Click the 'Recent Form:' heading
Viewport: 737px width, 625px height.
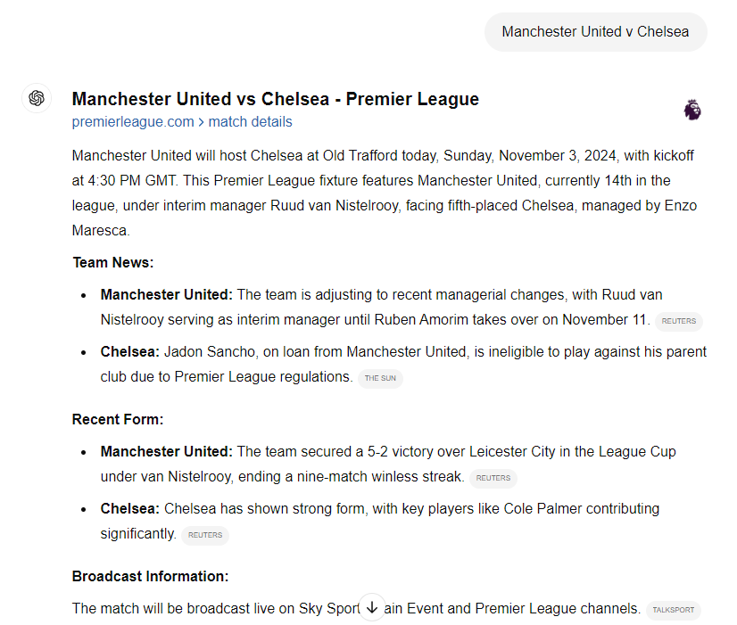[118, 420]
